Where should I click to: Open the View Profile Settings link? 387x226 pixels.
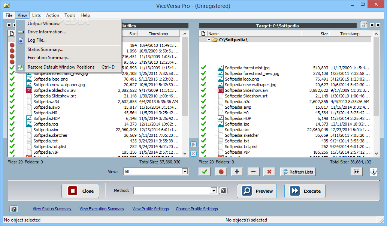[x=151, y=209]
